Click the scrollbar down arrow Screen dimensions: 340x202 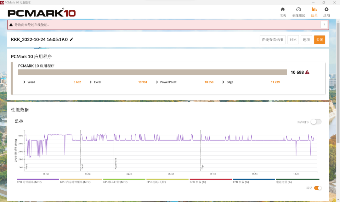pyautogui.click(x=338, y=200)
